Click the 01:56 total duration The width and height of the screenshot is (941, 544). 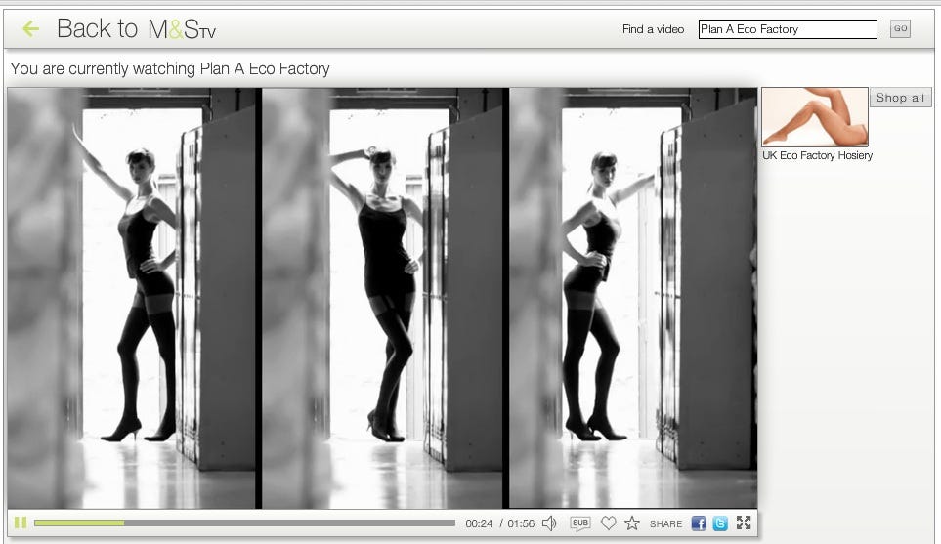point(521,523)
